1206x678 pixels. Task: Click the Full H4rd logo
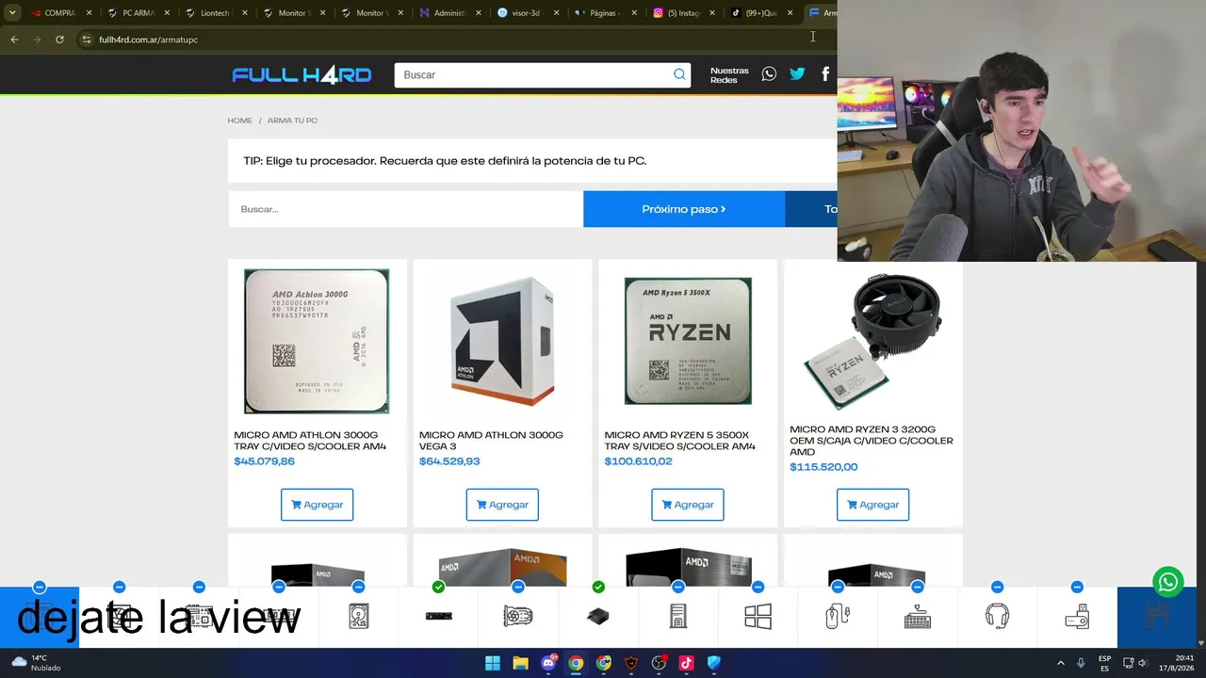(x=301, y=74)
